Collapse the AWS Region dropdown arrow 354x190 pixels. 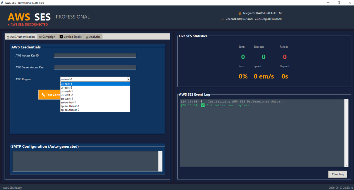pyautogui.click(x=128, y=79)
